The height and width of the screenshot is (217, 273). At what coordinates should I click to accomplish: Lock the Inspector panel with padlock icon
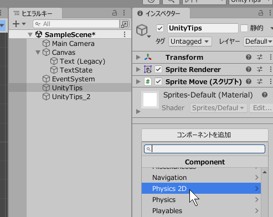[x=261, y=13]
